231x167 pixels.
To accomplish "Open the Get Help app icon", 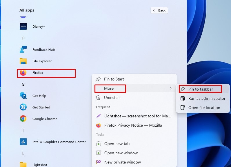I will tap(23, 95).
